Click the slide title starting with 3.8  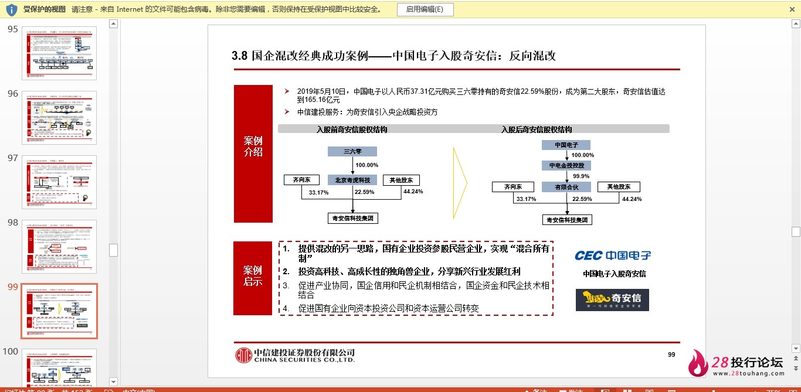click(x=393, y=56)
